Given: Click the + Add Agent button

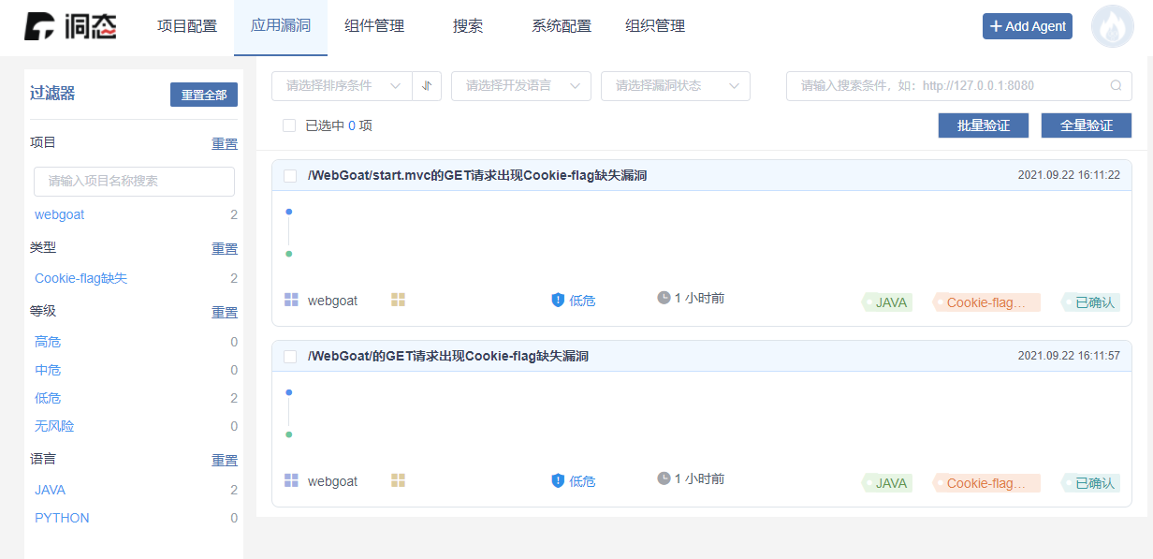Looking at the screenshot, I should [x=1027, y=25].
